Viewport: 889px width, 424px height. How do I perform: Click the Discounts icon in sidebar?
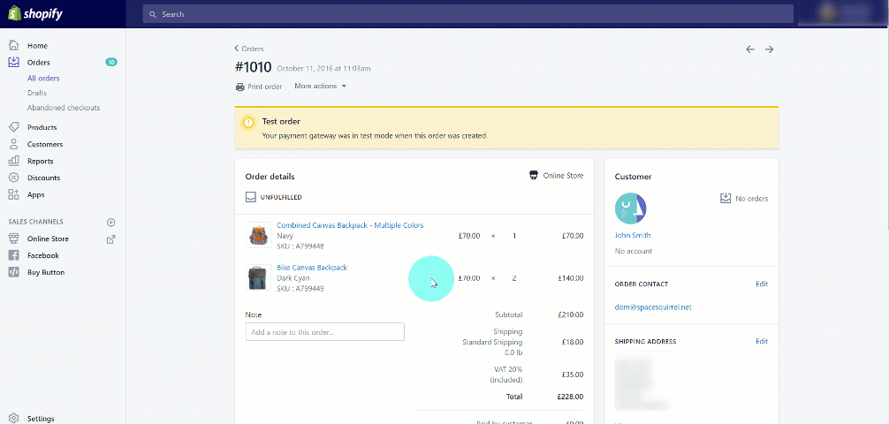coord(13,178)
